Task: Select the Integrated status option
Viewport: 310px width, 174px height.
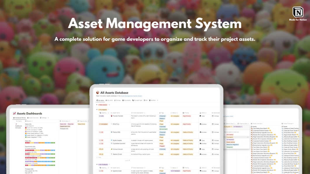Action: coord(230,147)
